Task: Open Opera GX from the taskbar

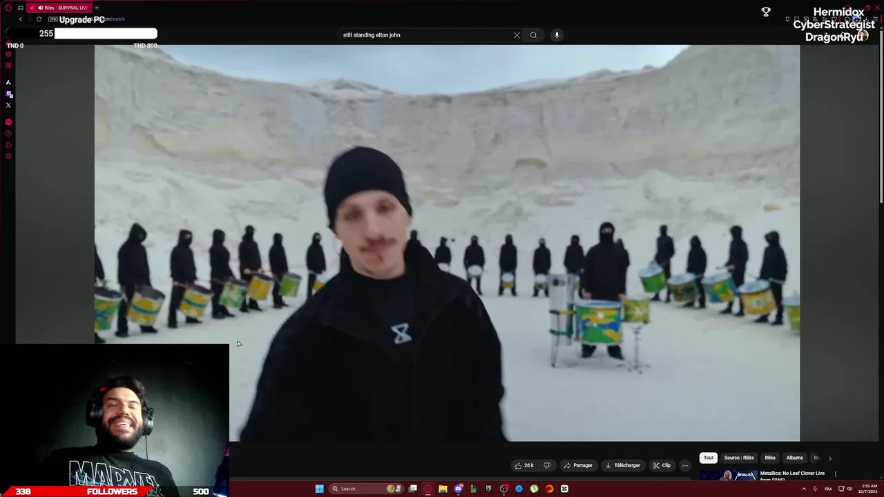Action: [428, 489]
